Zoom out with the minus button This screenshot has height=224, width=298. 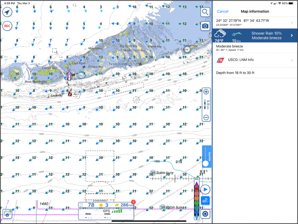(206, 117)
